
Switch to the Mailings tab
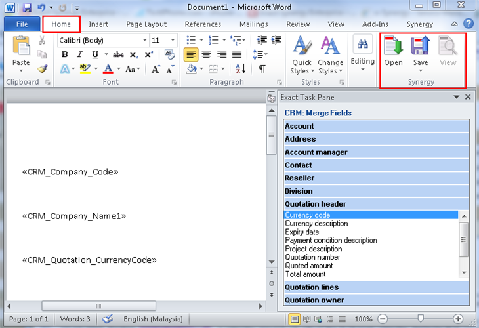[x=253, y=24]
